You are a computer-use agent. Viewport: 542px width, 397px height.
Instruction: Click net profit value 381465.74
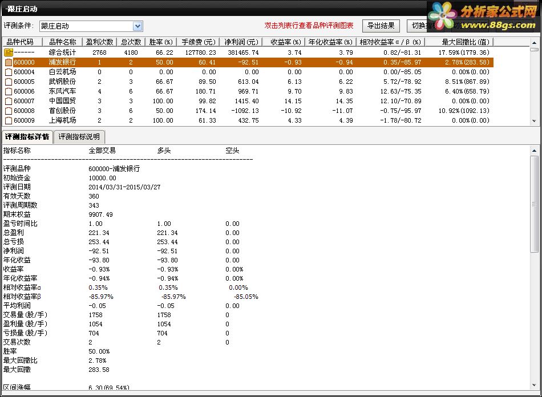[x=243, y=52]
